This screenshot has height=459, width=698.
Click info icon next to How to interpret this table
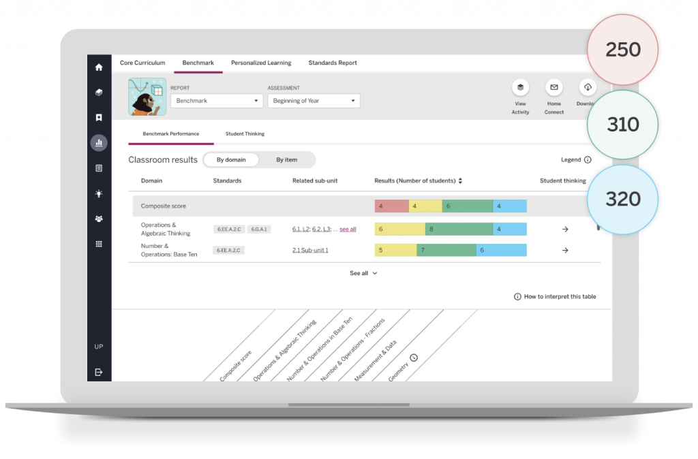pos(517,297)
